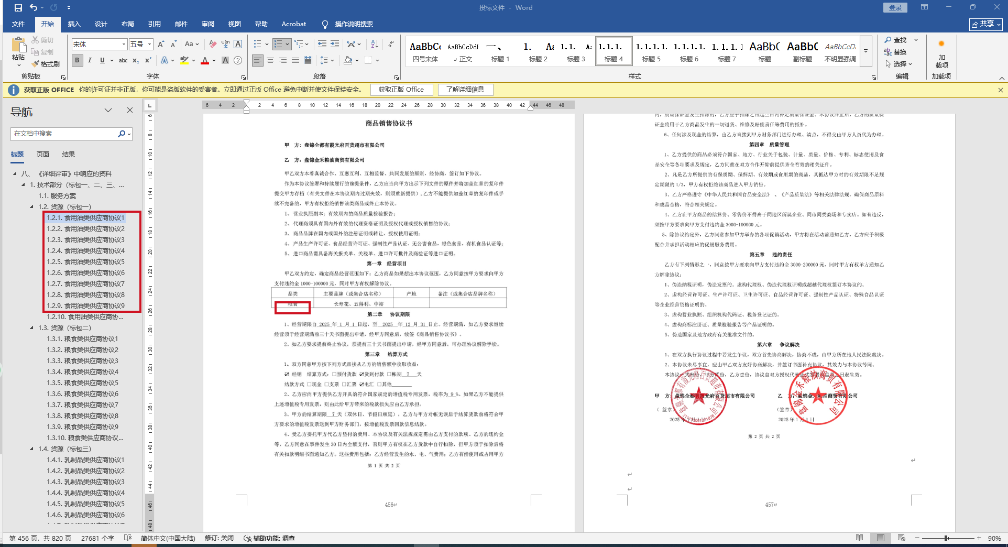
Task: Adjust the zoom slider in the status bar
Action: (947, 538)
